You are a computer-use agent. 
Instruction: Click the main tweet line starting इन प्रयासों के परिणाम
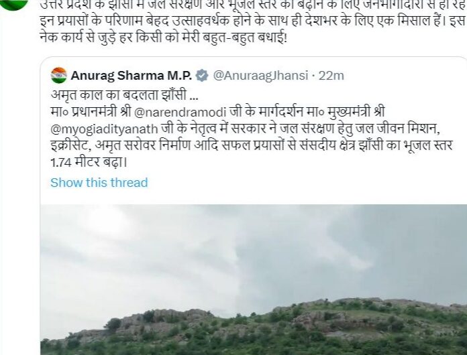(x=253, y=21)
